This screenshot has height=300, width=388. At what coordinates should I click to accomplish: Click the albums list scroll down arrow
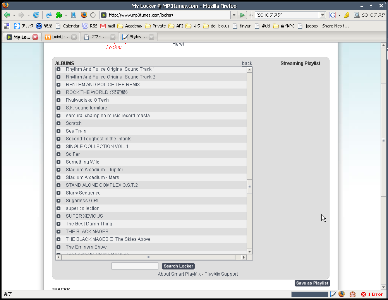(249, 252)
